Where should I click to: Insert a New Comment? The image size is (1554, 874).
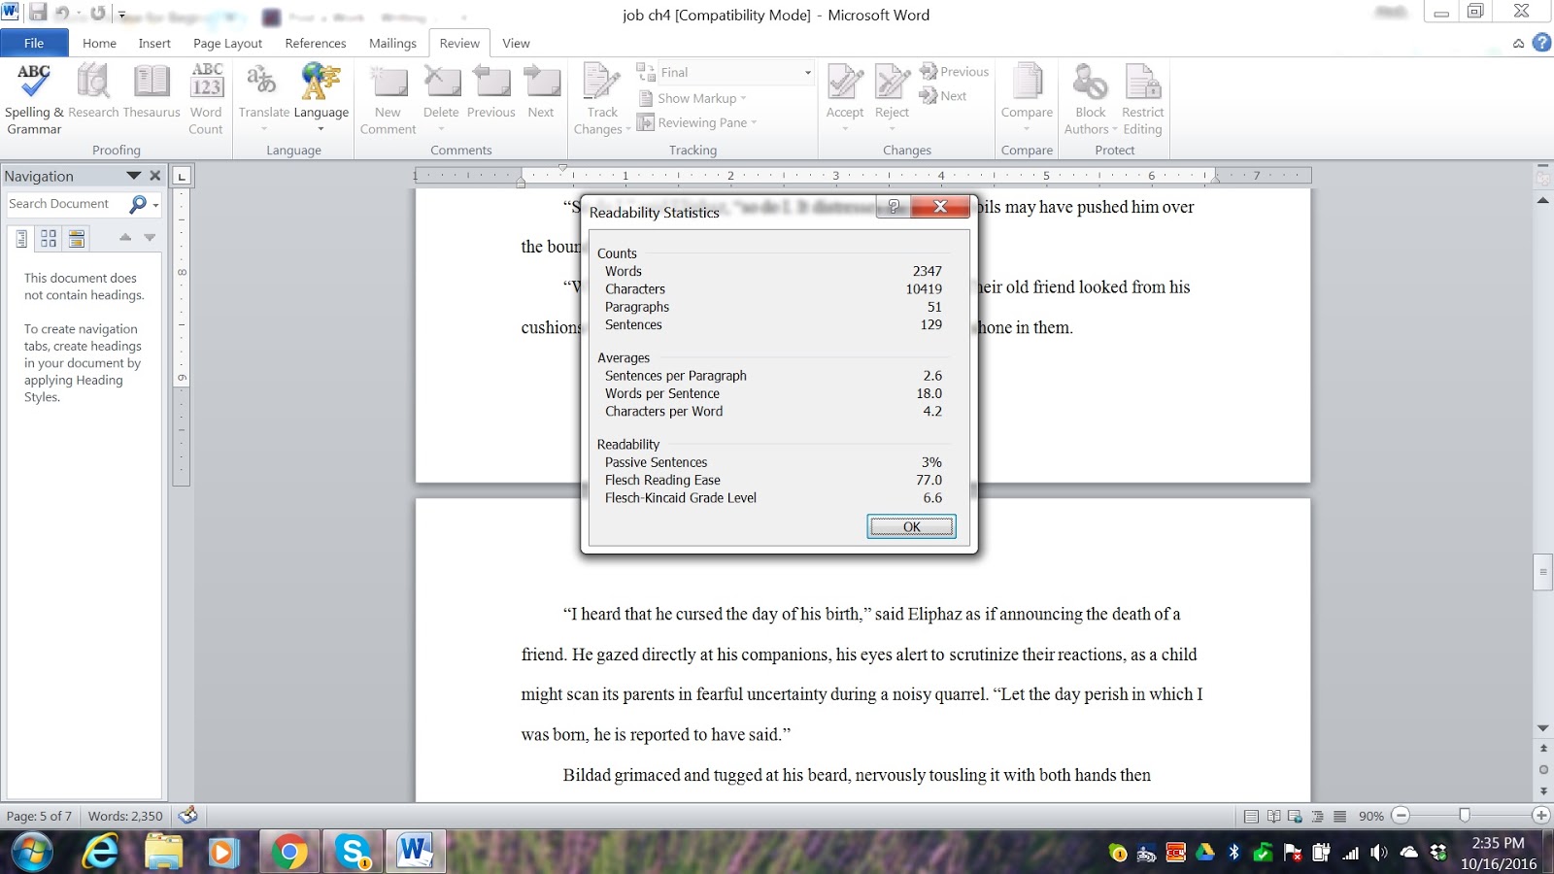click(388, 99)
